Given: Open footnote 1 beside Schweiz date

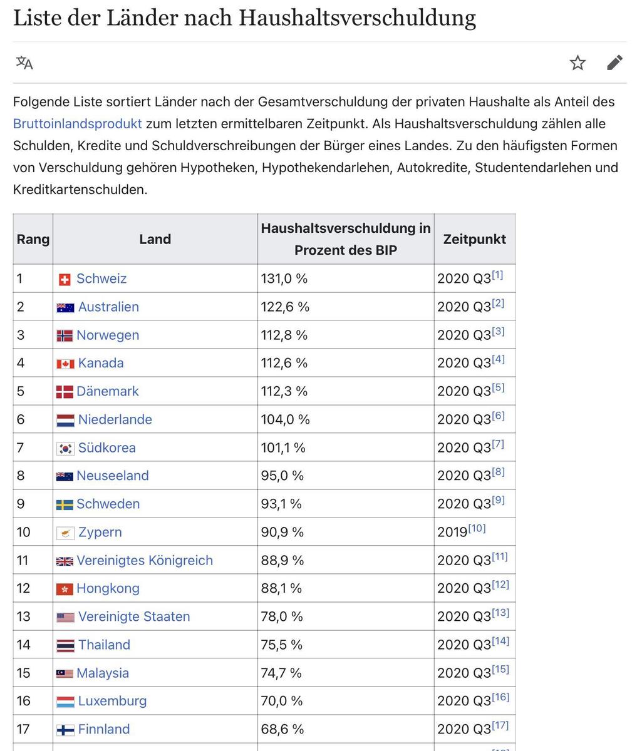Looking at the screenshot, I should pos(497,275).
